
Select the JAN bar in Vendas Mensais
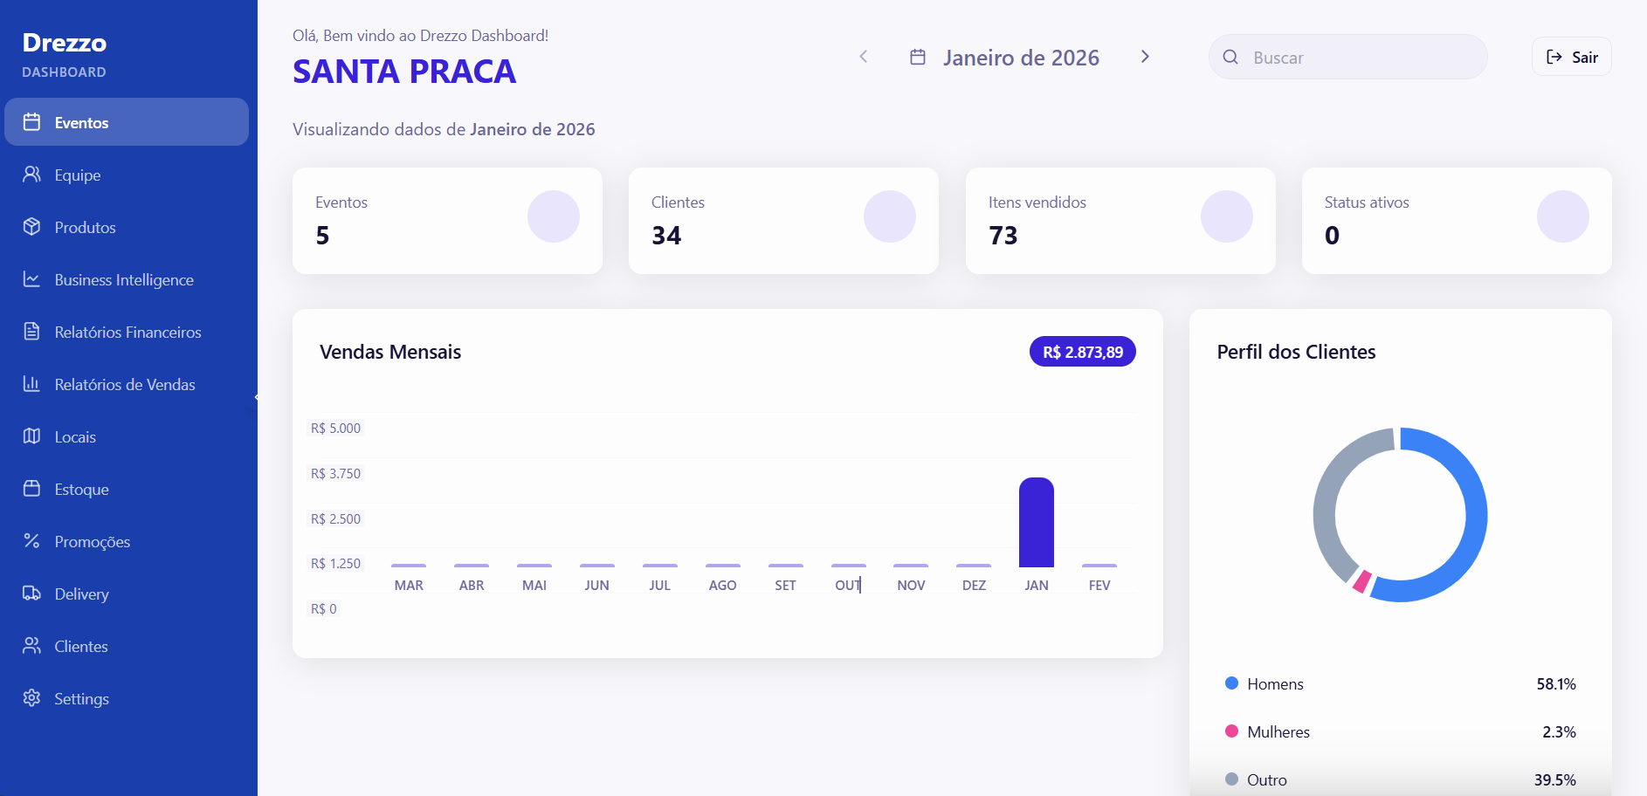click(x=1036, y=523)
